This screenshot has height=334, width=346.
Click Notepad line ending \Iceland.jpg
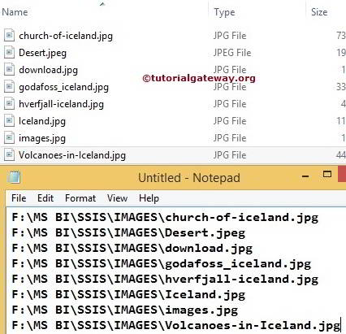[x=128, y=295]
